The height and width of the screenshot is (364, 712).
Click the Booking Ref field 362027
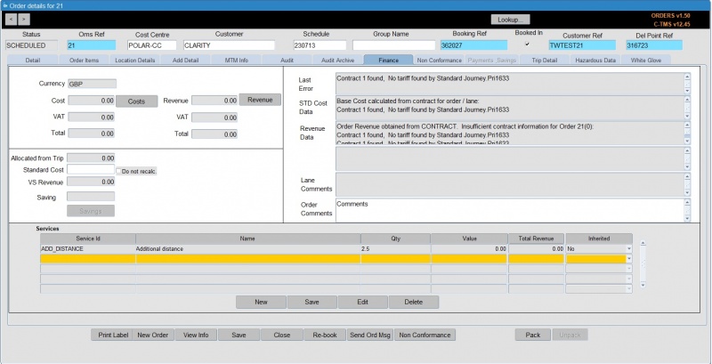click(x=473, y=45)
